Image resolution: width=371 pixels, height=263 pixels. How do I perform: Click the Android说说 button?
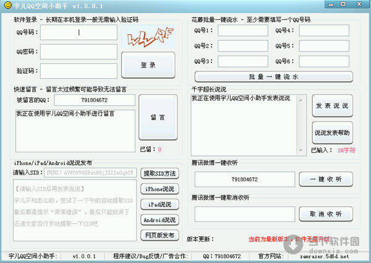[x=160, y=220]
